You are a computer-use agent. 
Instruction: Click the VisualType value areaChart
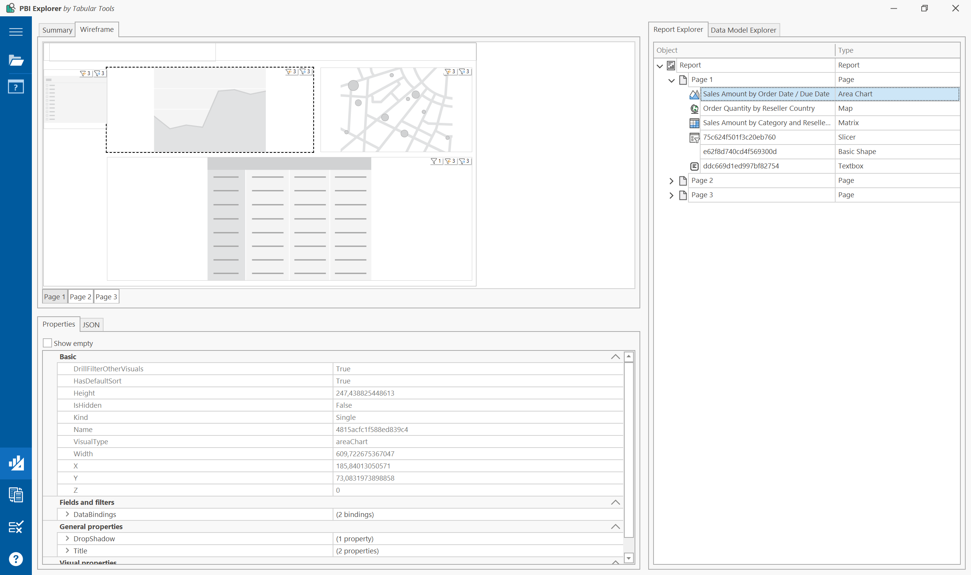point(478,441)
